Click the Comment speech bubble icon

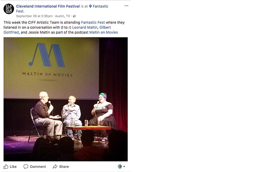26,166
